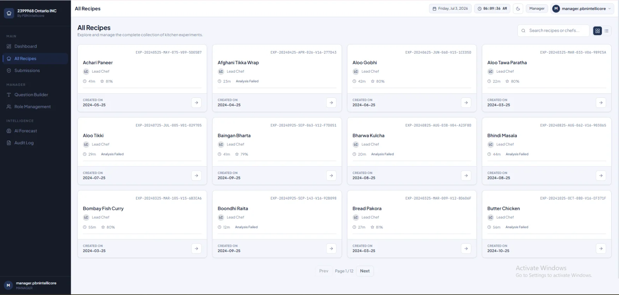Open Butter Chicken arrow button

pyautogui.click(x=601, y=249)
